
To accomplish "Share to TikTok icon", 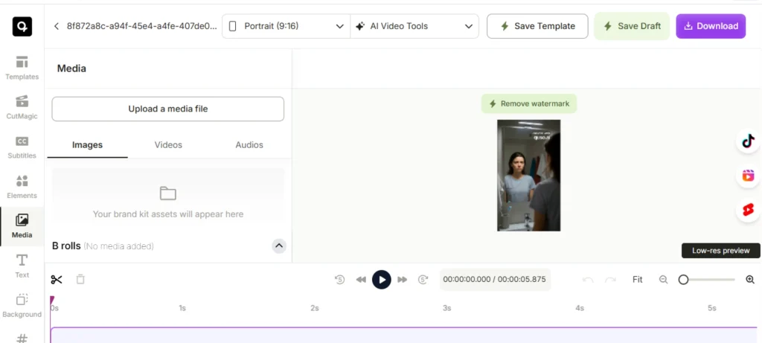I will [x=747, y=141].
